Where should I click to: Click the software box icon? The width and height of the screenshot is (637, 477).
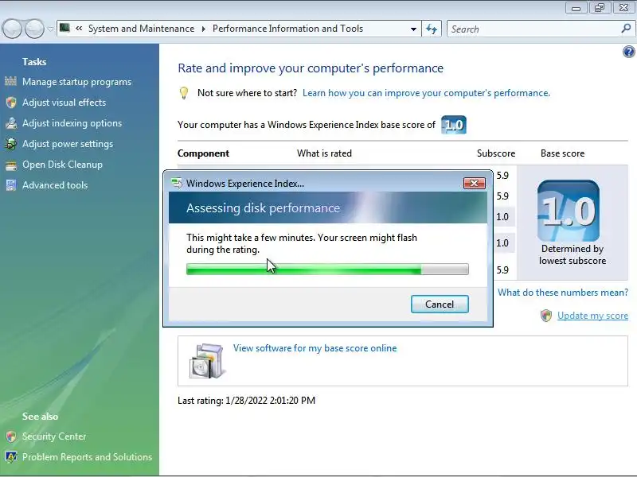point(206,361)
